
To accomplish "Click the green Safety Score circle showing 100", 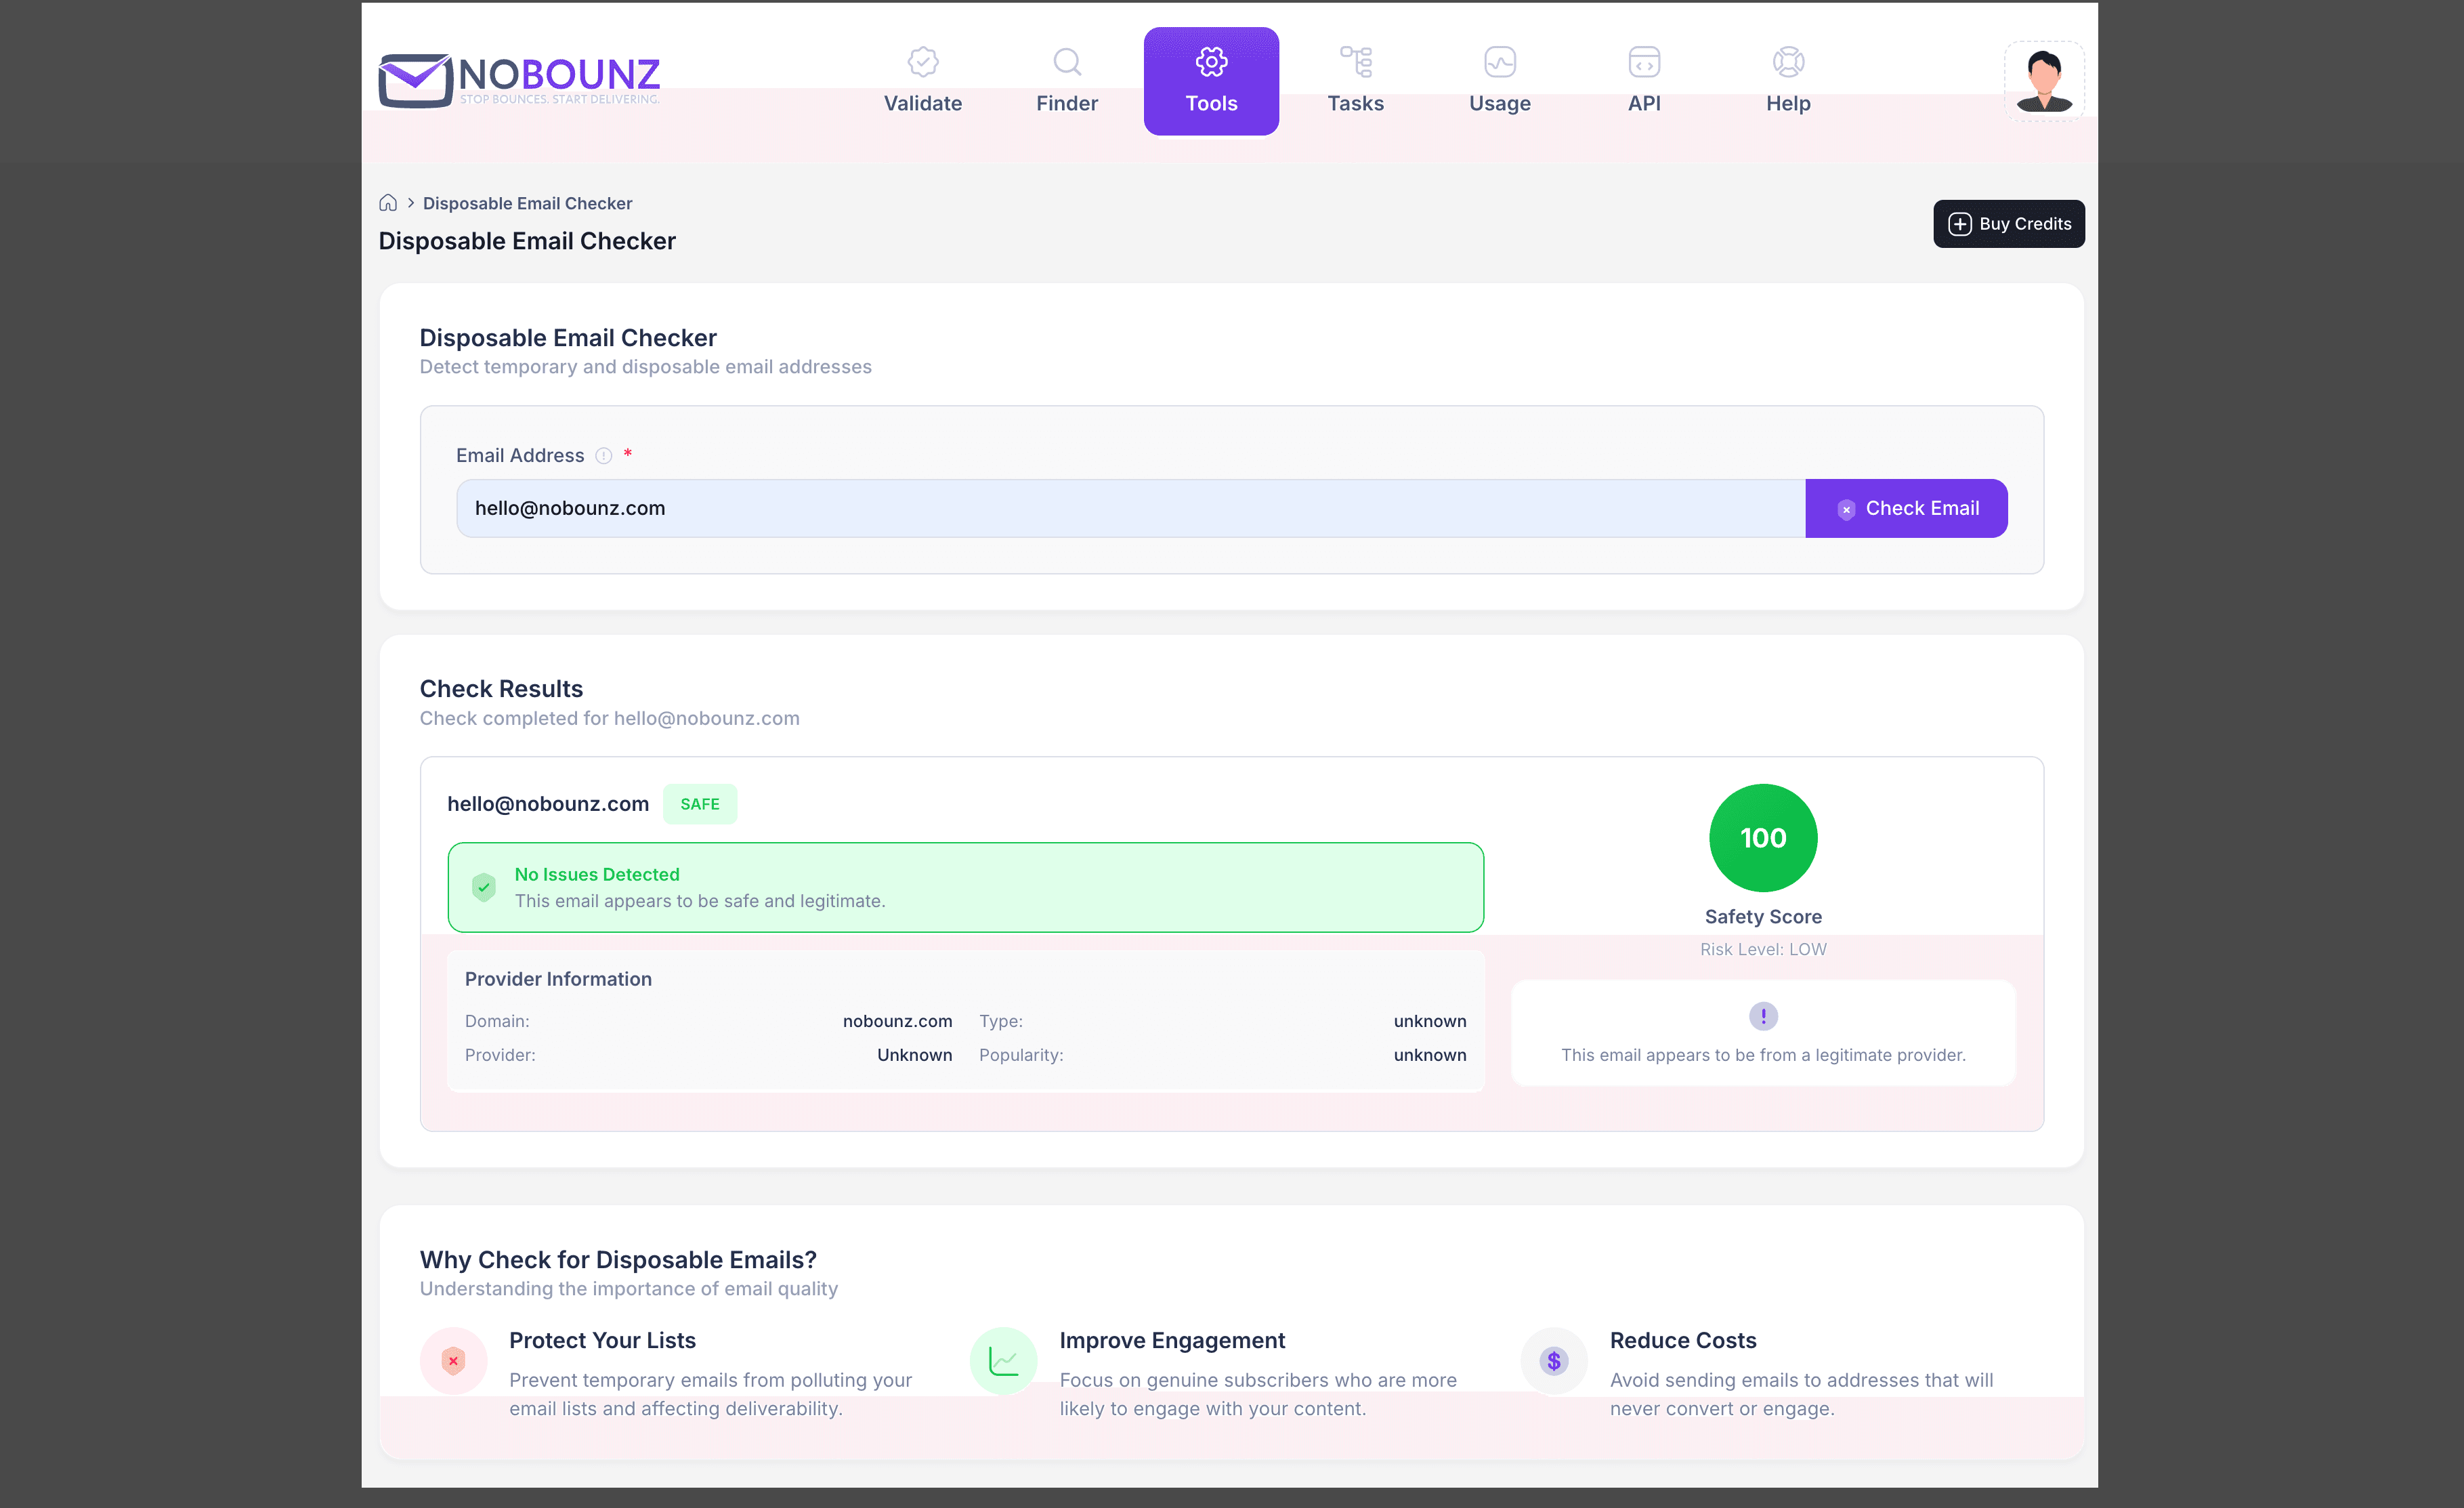I will click(1763, 838).
